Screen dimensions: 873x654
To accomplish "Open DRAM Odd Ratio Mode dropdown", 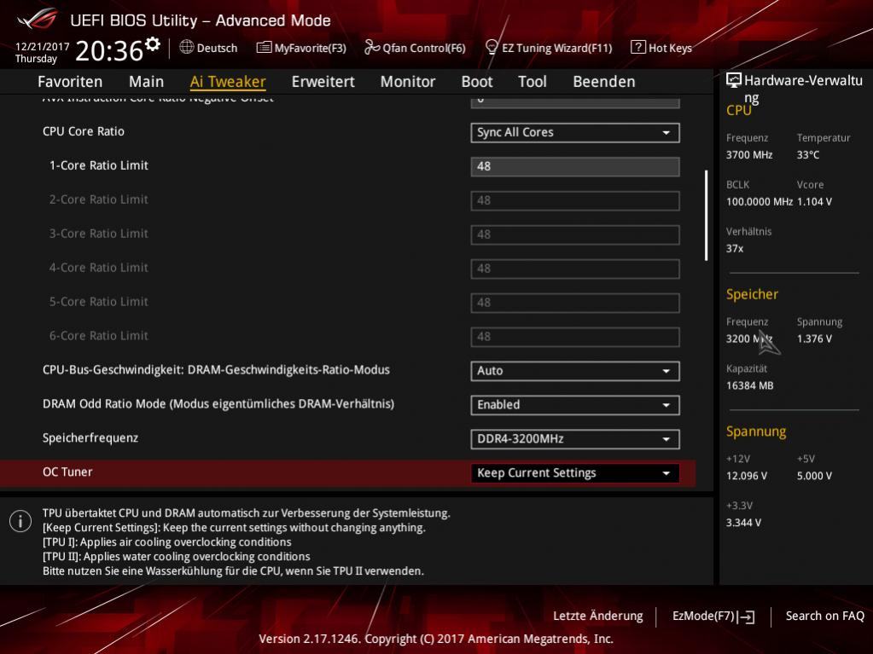I will [x=575, y=405].
